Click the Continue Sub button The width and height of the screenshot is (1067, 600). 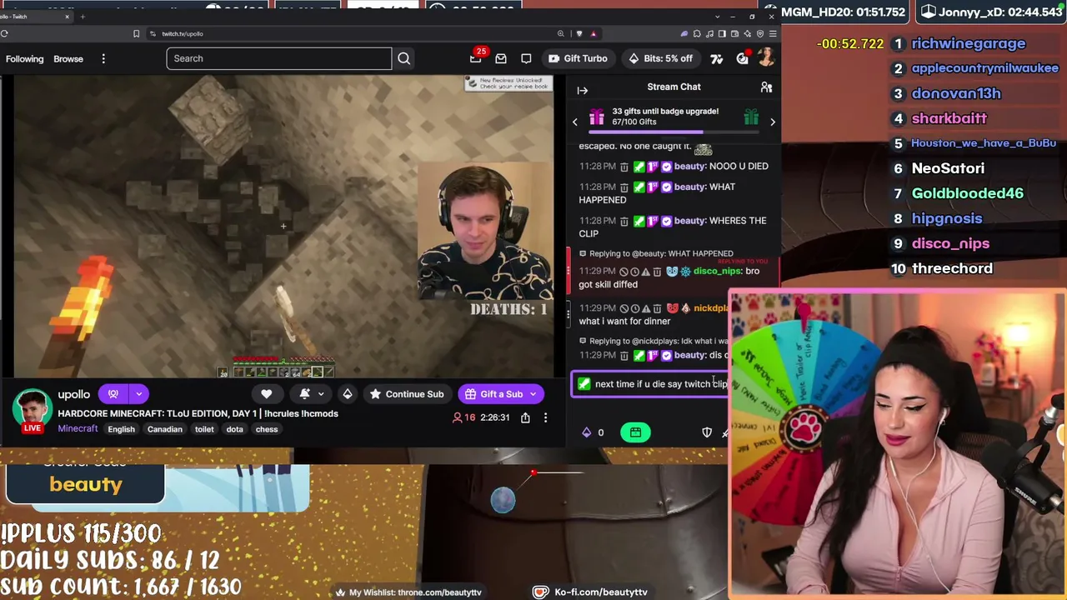pos(406,394)
